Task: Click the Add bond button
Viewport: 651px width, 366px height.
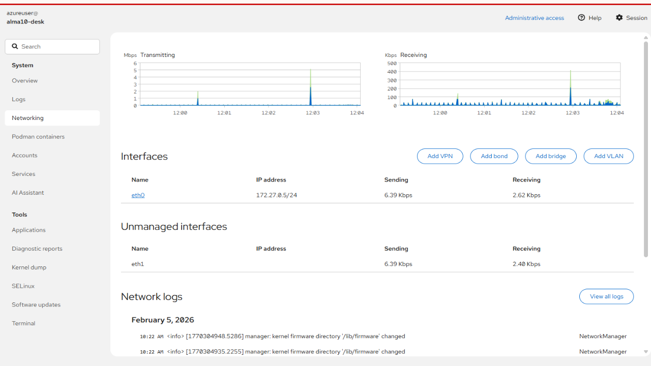Action: point(494,156)
